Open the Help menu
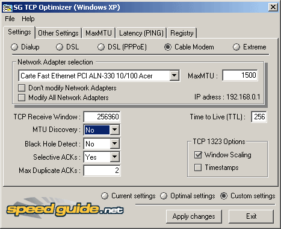This screenshot has height=229, width=281. tap(28, 19)
